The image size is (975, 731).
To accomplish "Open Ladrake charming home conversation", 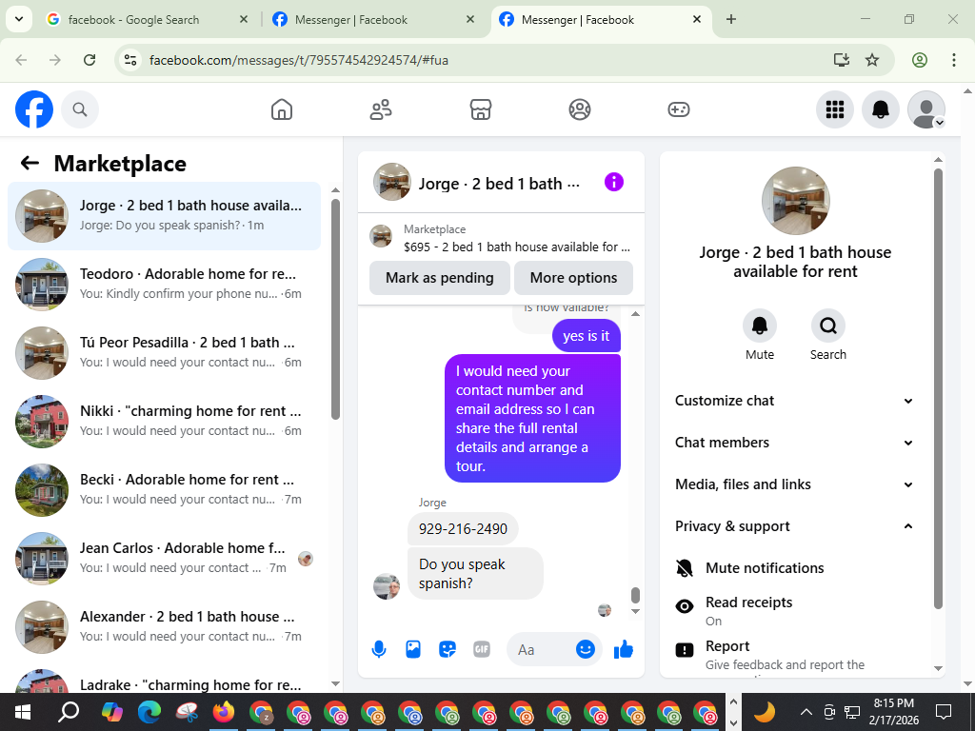I will pyautogui.click(x=164, y=679).
